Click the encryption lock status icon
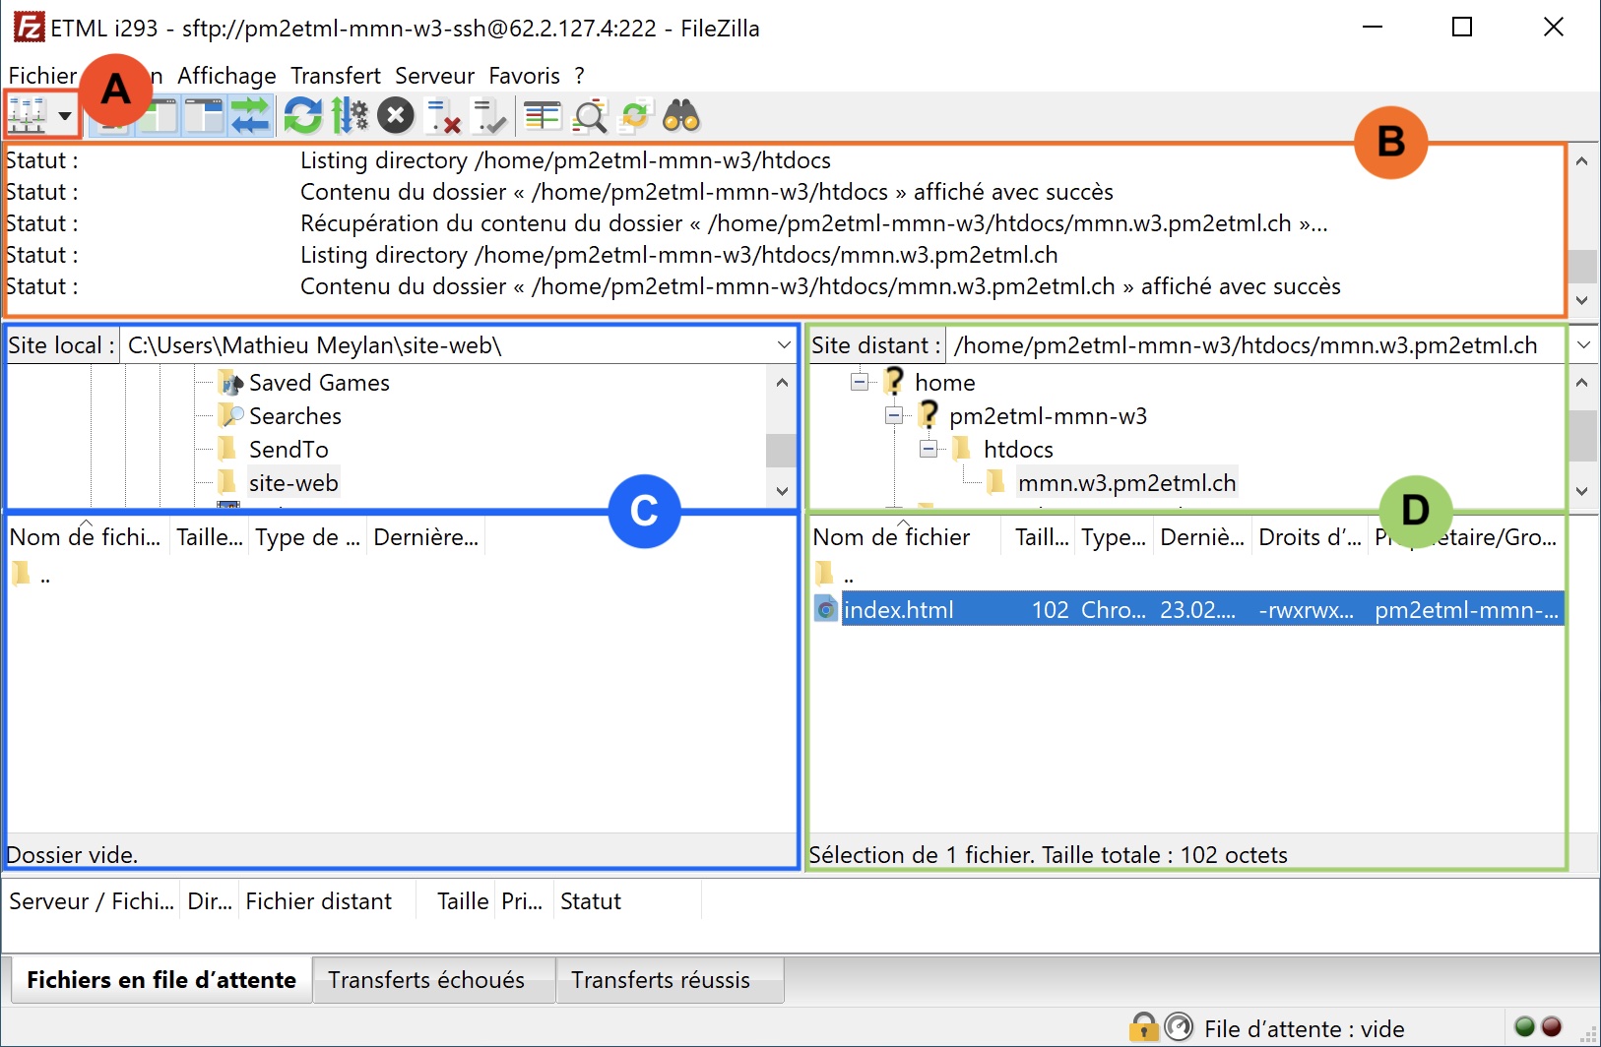 click(1143, 1027)
